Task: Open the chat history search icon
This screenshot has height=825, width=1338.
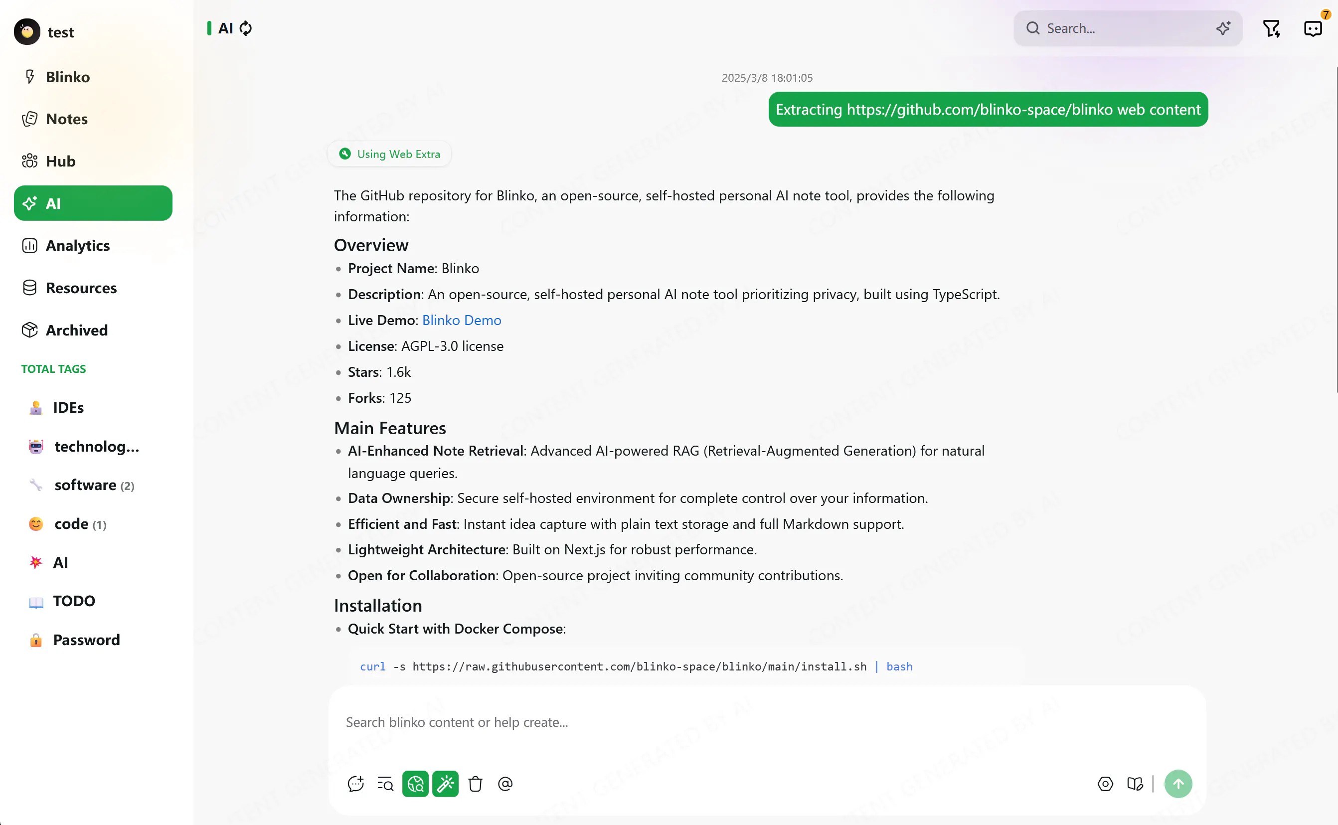Action: click(385, 784)
